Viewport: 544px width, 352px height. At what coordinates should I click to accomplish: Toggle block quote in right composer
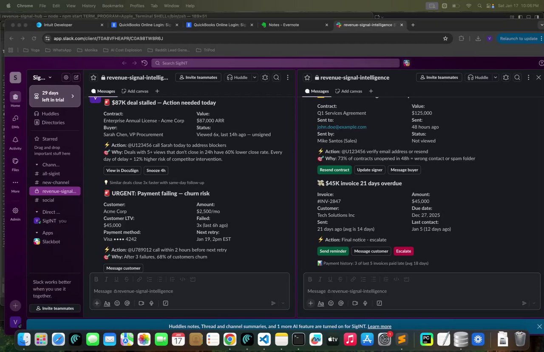[386, 279]
